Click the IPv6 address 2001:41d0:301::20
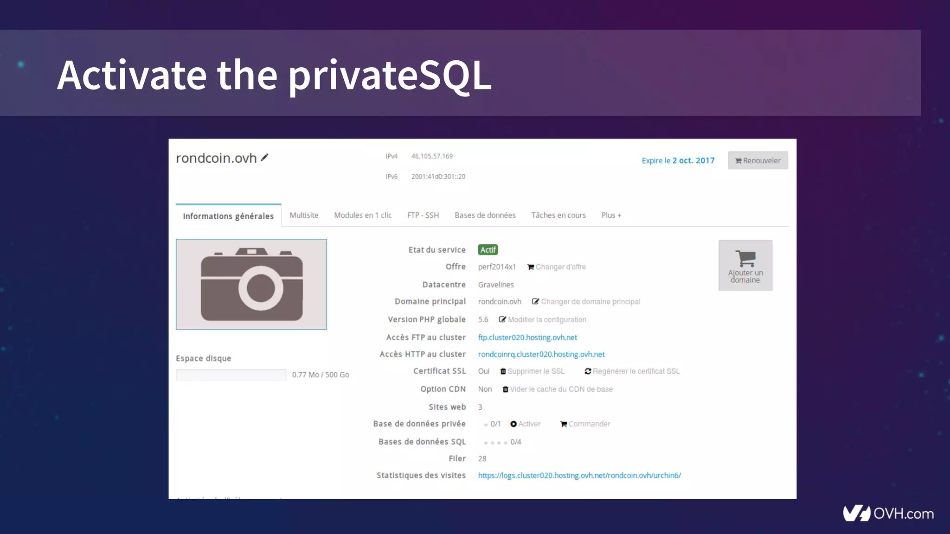The height and width of the screenshot is (534, 950). pyautogui.click(x=438, y=177)
